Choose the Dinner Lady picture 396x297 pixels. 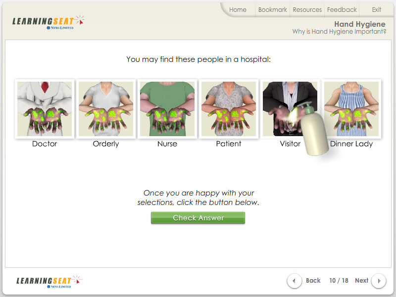351,109
